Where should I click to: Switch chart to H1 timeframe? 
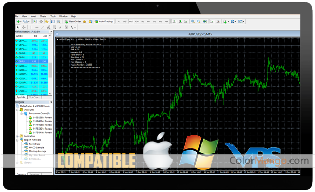tap(143, 21)
